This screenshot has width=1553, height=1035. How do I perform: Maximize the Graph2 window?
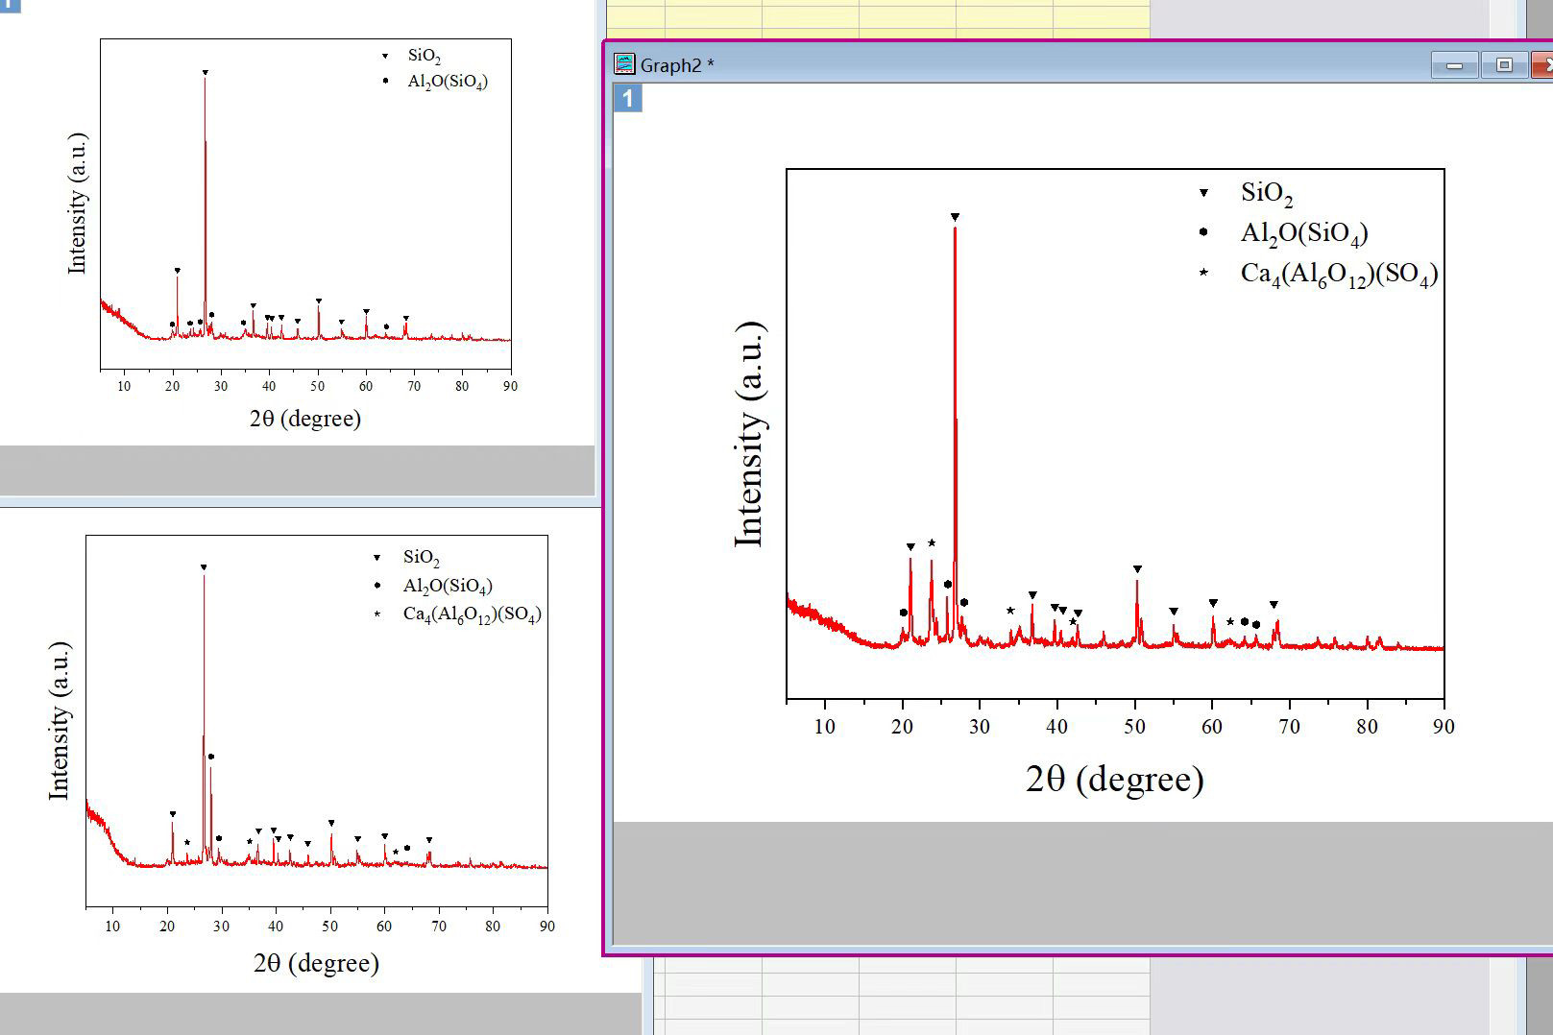point(1504,65)
